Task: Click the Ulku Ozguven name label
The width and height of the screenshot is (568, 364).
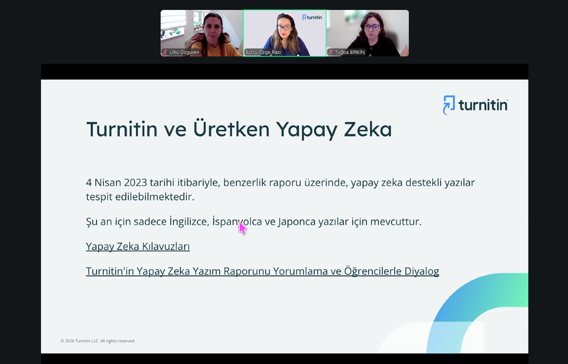Action: click(x=184, y=52)
